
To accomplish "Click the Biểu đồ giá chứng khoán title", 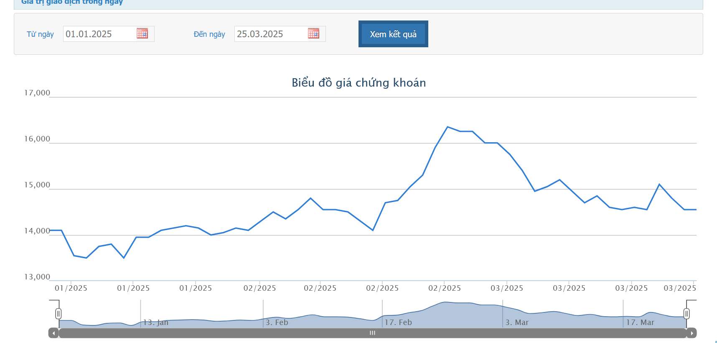I will (358, 83).
